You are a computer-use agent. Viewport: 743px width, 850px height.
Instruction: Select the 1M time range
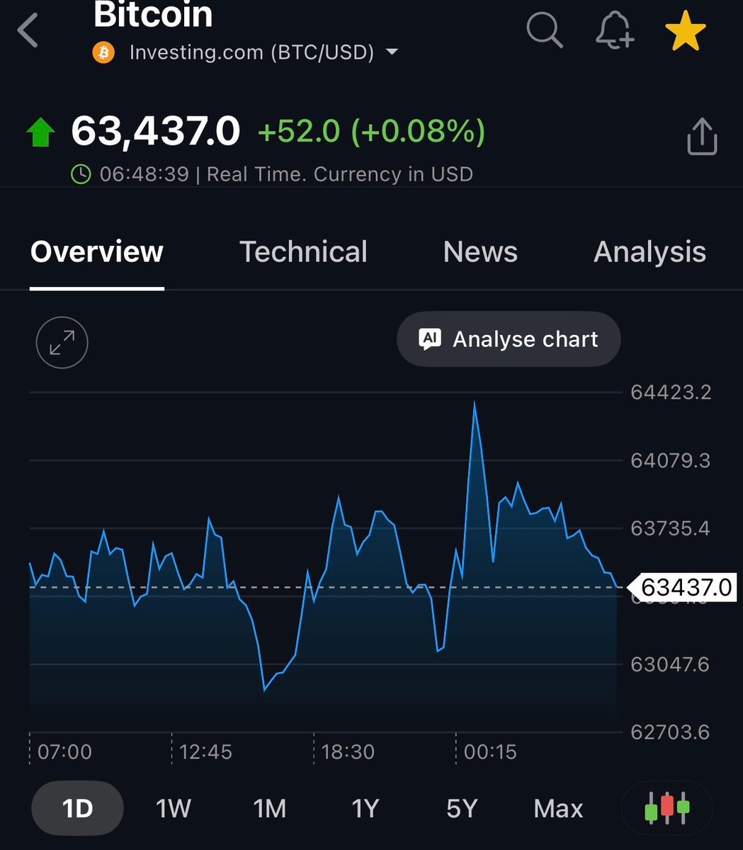[x=270, y=808]
